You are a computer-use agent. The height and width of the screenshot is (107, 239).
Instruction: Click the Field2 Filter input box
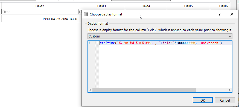(40, 12)
